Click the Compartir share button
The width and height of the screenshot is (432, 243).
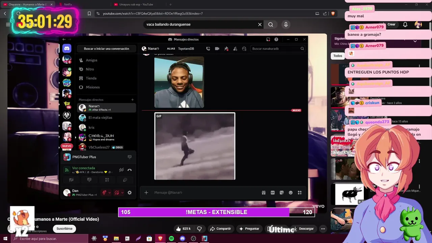220,228
